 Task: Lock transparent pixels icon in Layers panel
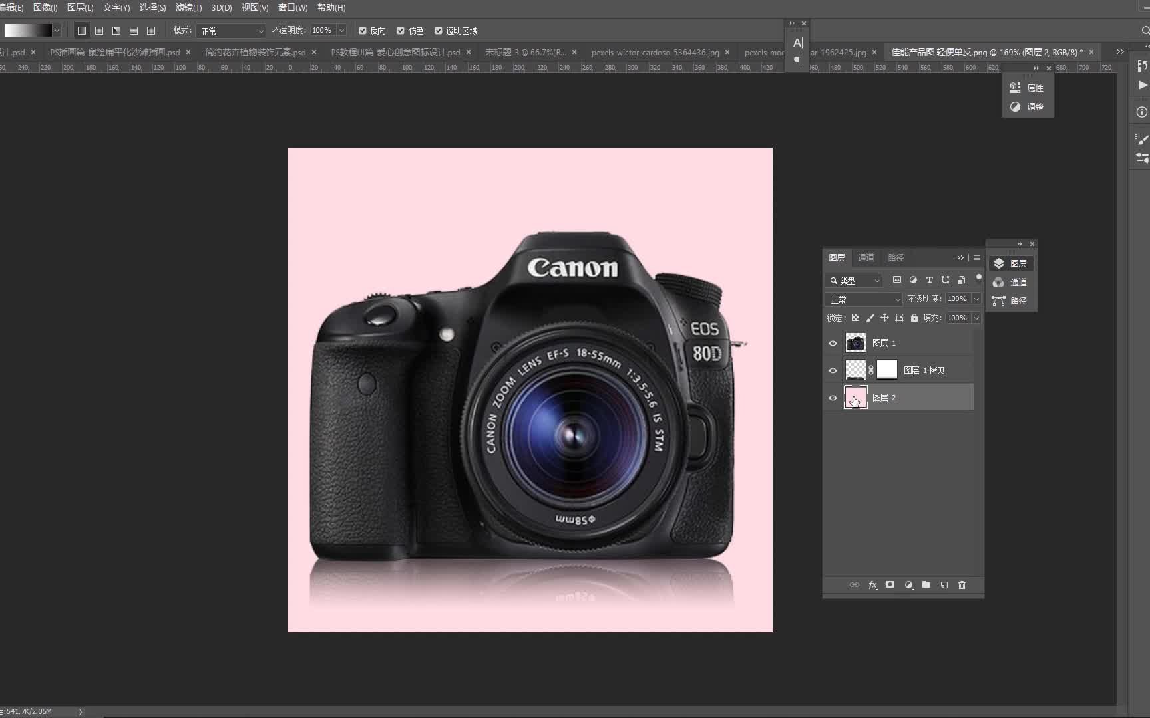pos(855,318)
